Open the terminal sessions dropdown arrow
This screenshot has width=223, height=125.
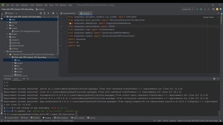coord(28,79)
